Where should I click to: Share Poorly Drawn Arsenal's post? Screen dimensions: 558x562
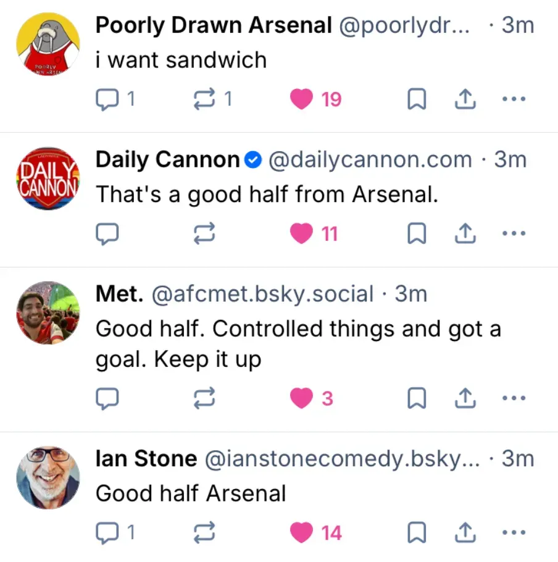[465, 99]
